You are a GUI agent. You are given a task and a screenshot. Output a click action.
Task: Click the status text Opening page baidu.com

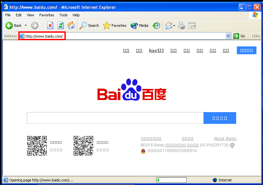point(41,180)
